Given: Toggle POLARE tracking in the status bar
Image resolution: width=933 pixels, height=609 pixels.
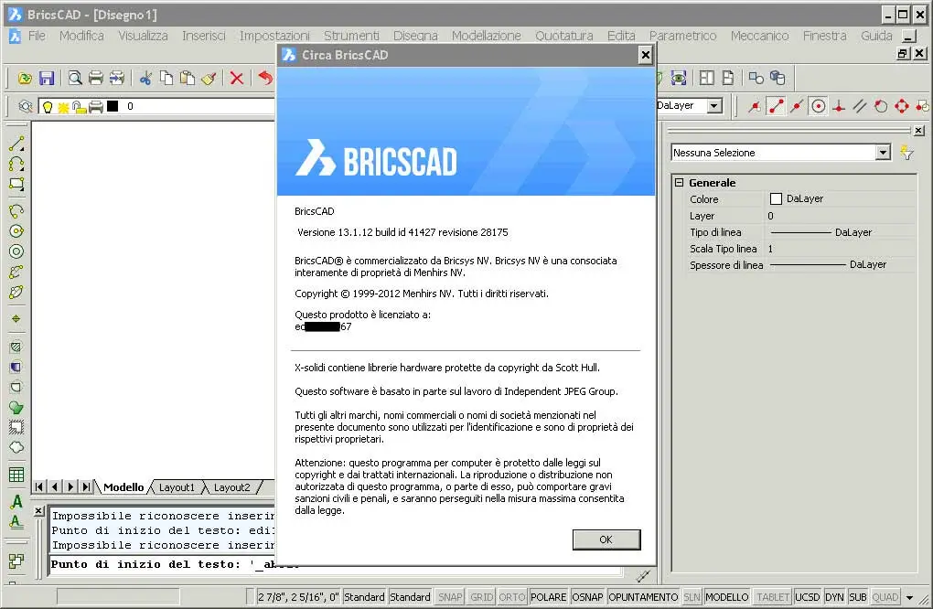Looking at the screenshot, I should [x=549, y=596].
